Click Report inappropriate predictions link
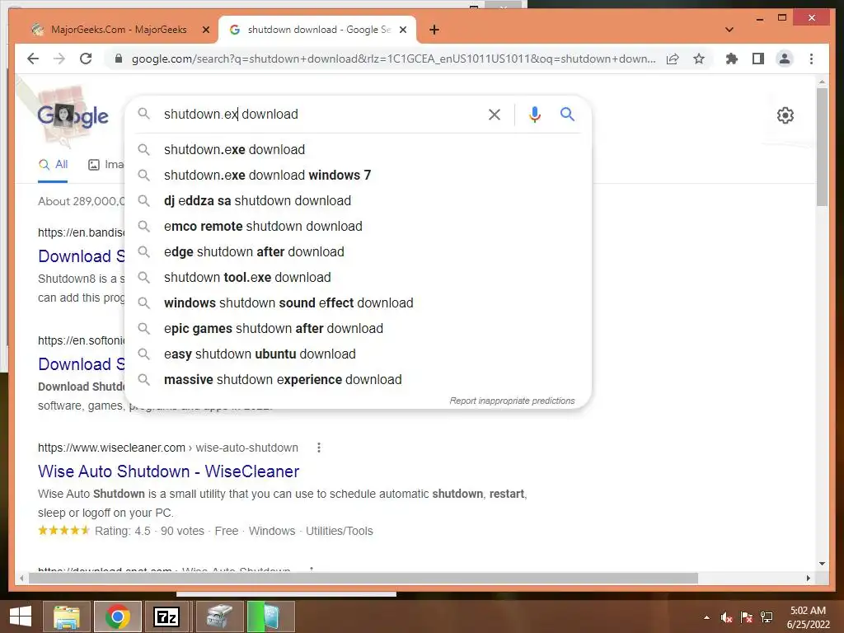 pyautogui.click(x=512, y=401)
